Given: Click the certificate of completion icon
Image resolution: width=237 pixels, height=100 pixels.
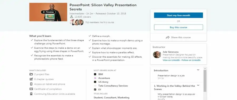Looking at the screenshot, I should [x=31, y=89].
